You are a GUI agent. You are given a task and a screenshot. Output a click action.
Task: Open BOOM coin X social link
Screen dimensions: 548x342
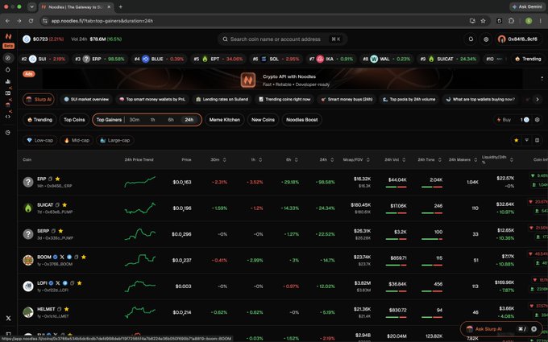(62, 257)
